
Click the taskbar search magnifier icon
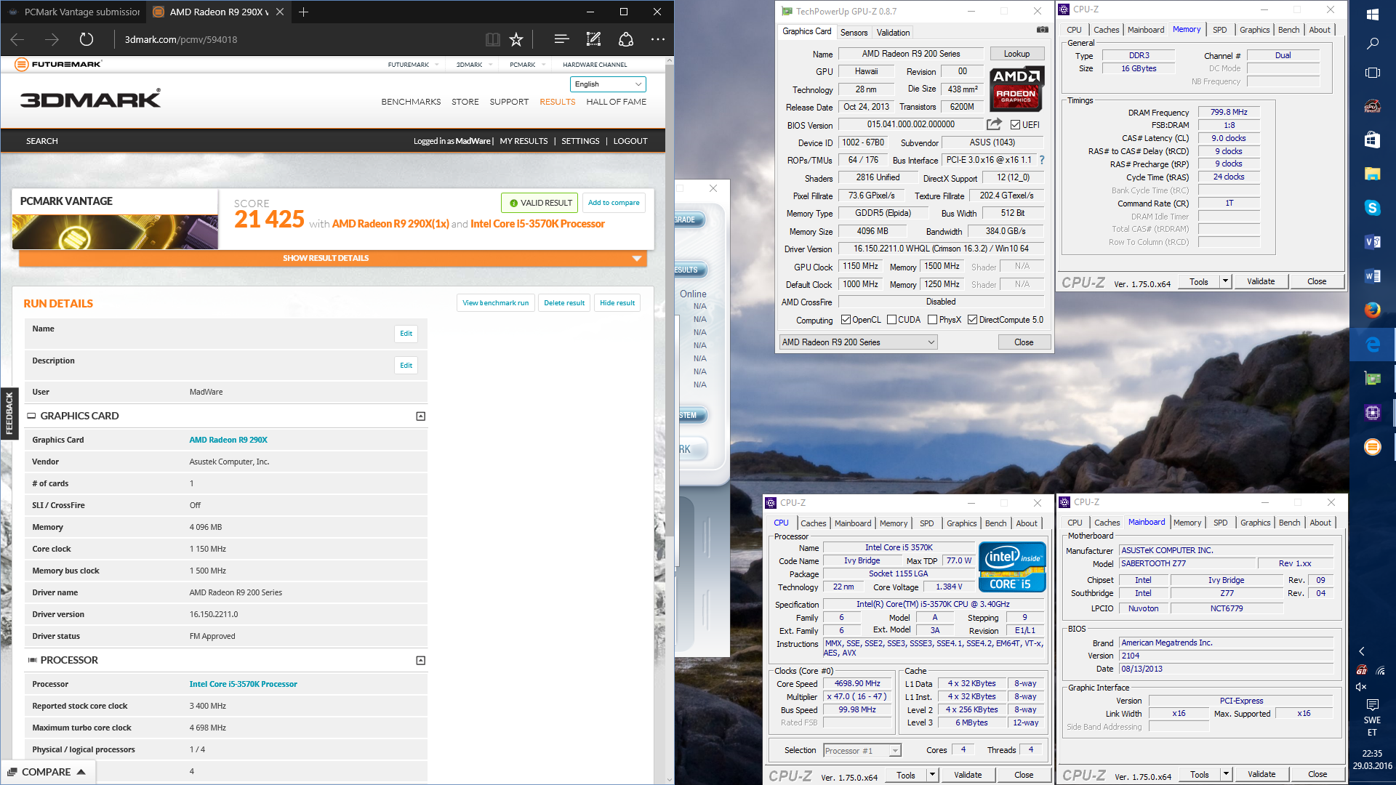pyautogui.click(x=1373, y=44)
